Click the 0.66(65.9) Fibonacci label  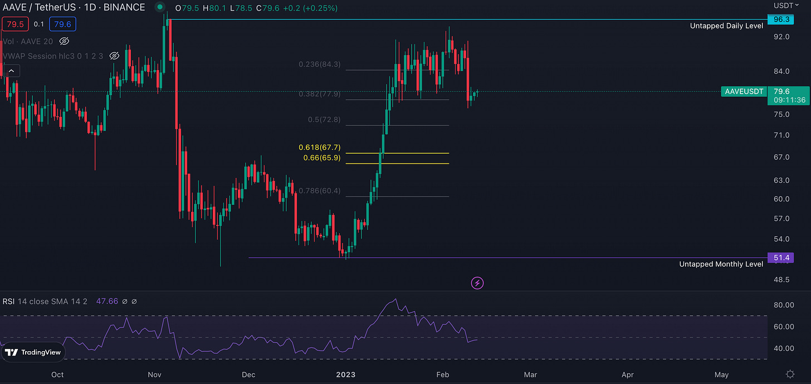click(321, 158)
